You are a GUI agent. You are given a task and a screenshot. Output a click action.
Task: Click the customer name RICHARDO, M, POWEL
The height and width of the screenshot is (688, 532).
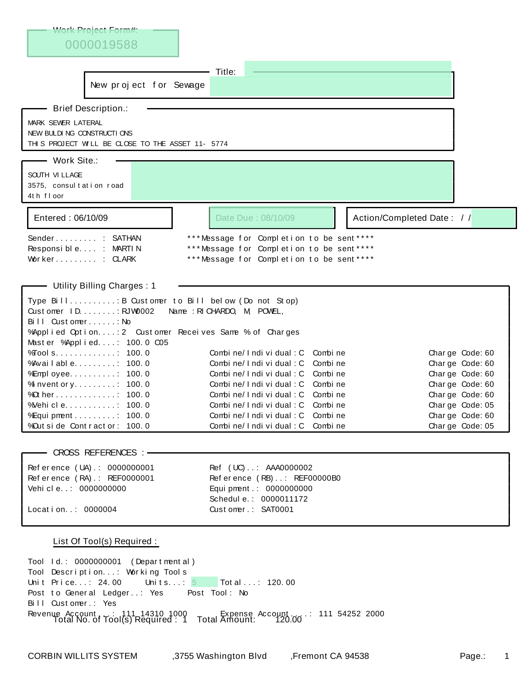click(x=241, y=311)
